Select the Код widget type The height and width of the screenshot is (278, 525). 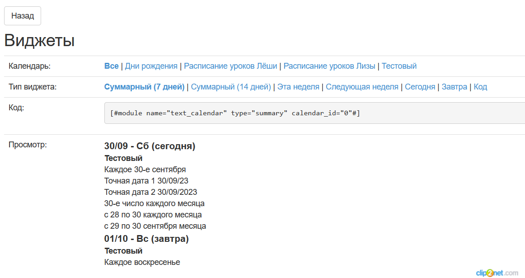click(x=480, y=87)
